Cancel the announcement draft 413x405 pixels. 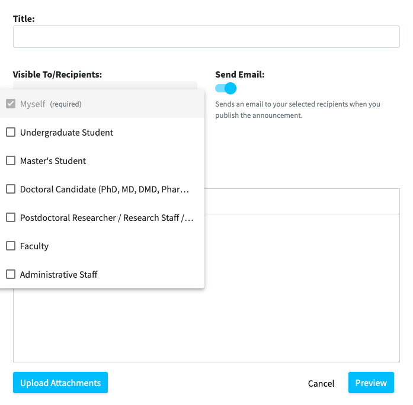tap(321, 383)
